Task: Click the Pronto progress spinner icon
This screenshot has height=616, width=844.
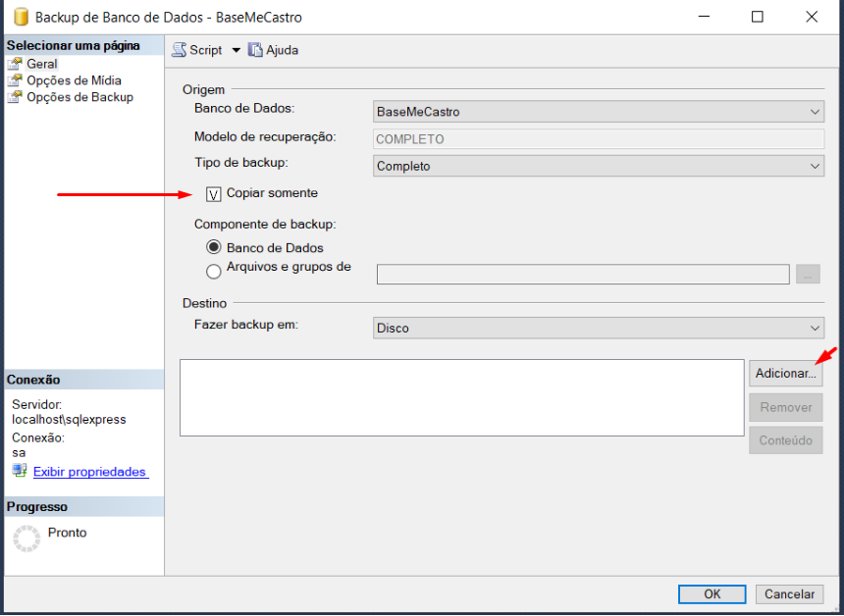Action: click(26, 539)
